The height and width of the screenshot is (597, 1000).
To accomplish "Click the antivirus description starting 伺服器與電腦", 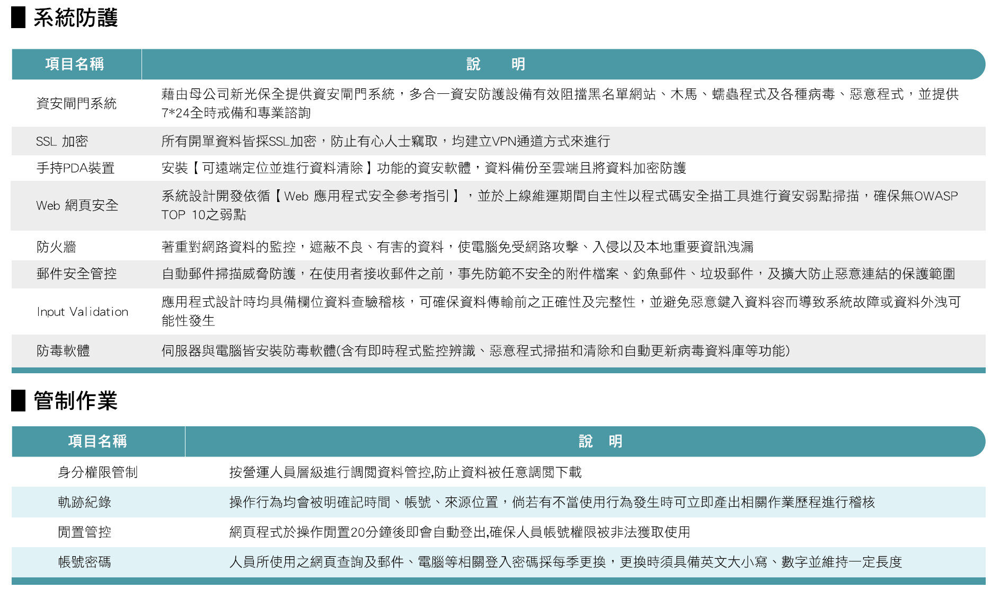I will 475,350.
